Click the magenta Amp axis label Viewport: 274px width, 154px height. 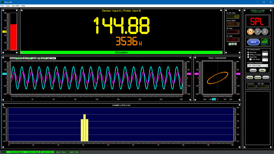(x=189, y=74)
